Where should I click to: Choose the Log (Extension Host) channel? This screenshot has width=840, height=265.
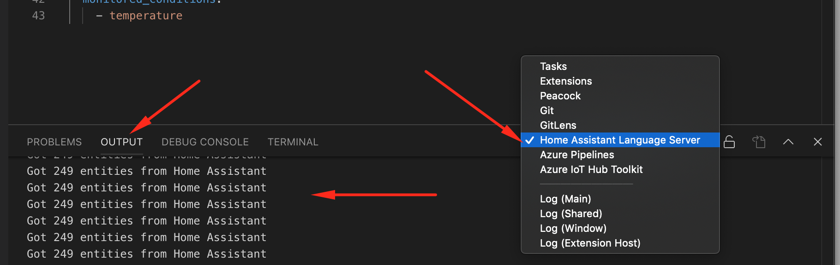[590, 243]
